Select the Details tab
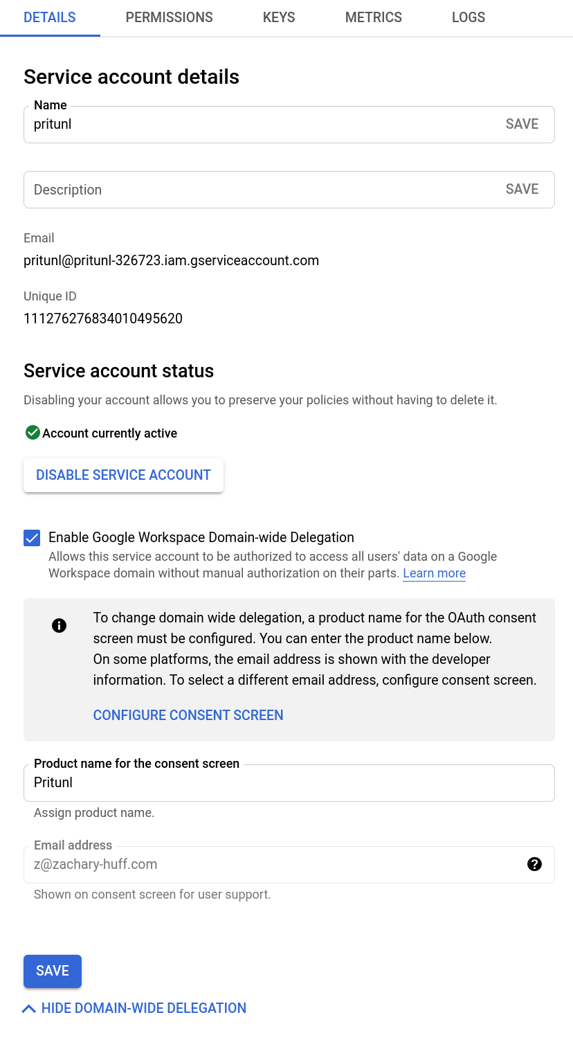This screenshot has width=573, height=1042. click(50, 18)
